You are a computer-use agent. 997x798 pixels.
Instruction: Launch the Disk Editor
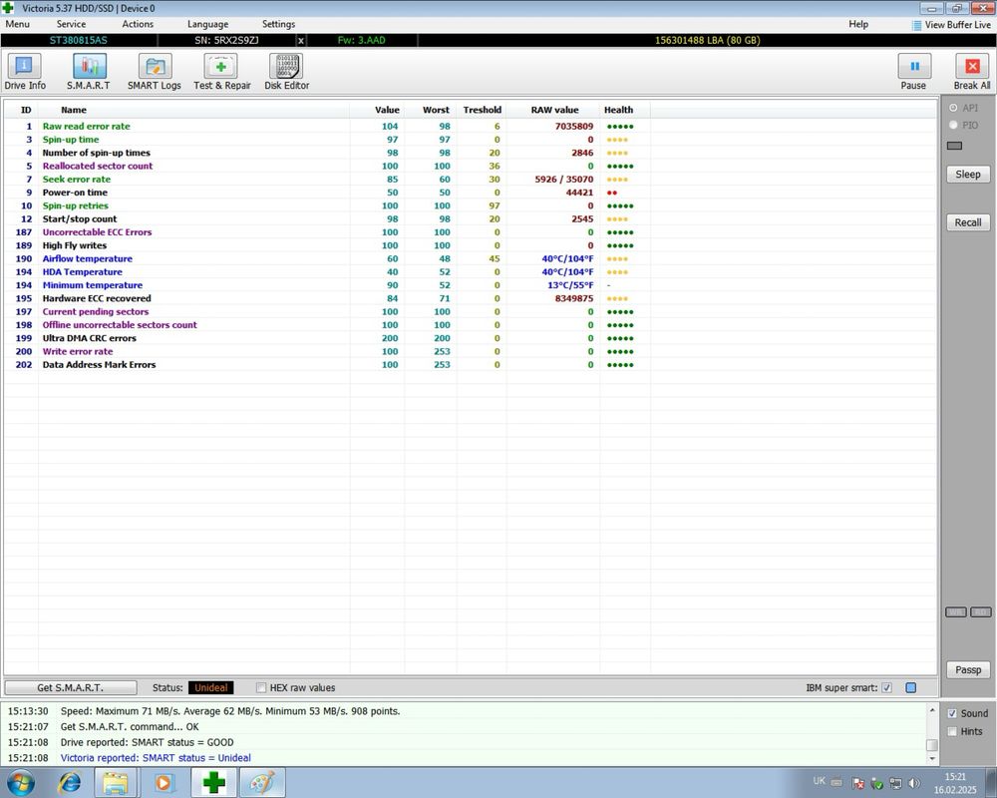coord(287,72)
